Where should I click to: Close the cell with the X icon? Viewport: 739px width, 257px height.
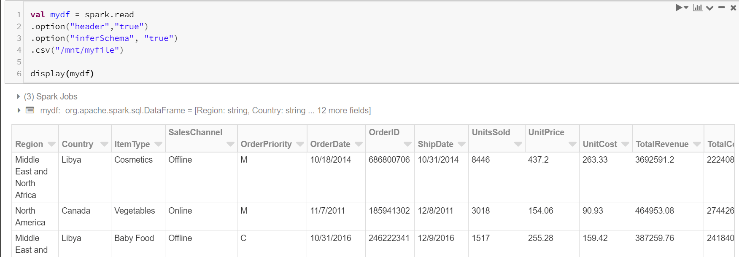[x=733, y=8]
